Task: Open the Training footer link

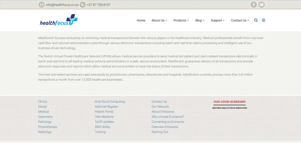Action: [100, 132]
